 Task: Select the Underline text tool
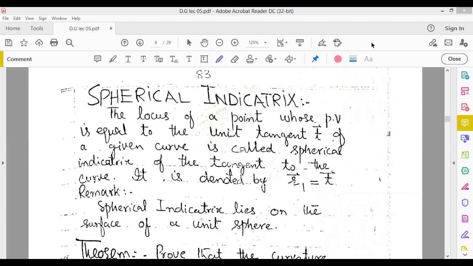(128, 59)
